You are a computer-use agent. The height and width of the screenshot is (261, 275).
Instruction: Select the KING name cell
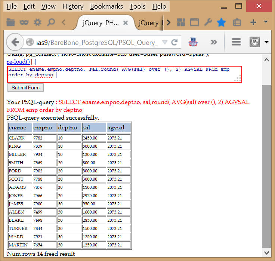20,146
